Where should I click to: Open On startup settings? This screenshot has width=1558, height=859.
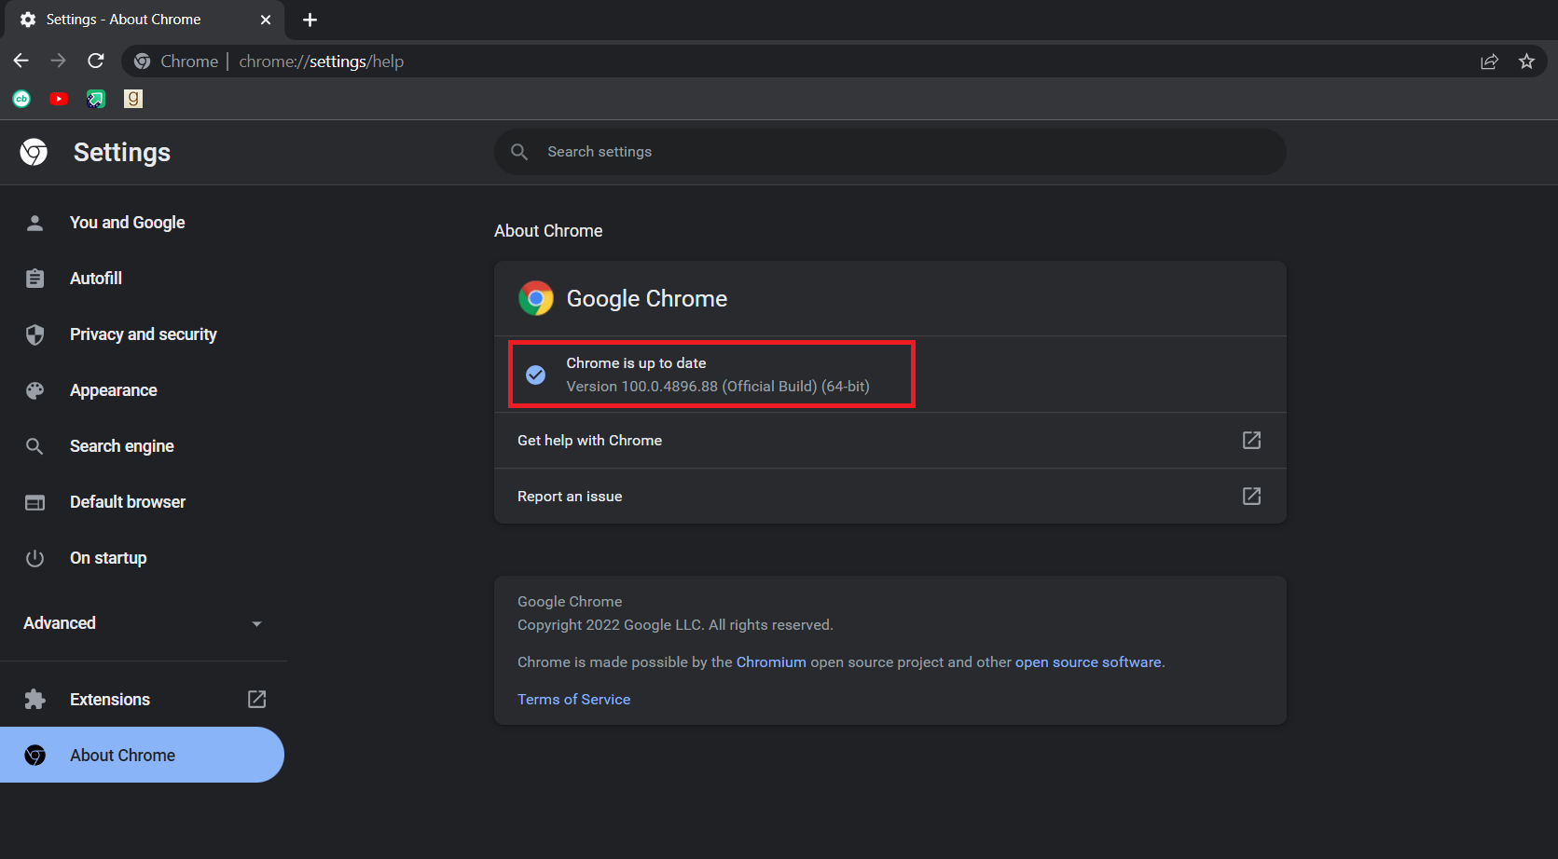[x=143, y=558]
